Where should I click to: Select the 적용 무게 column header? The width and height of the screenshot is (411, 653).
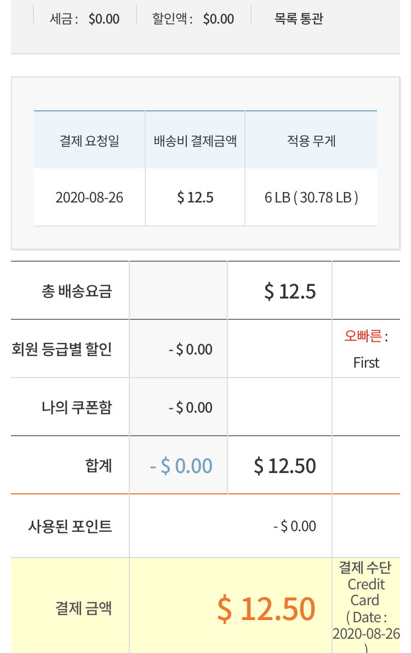coord(311,141)
